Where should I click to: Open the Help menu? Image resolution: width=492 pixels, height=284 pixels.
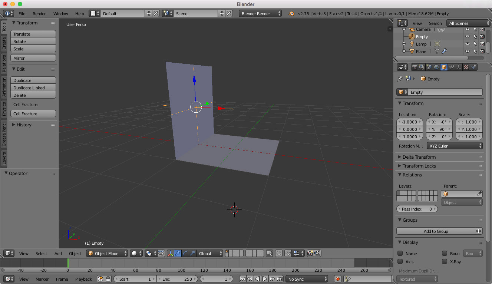coord(80,13)
